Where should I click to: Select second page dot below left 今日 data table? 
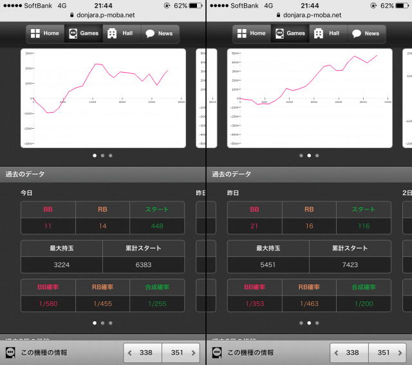pyautogui.click(x=102, y=323)
